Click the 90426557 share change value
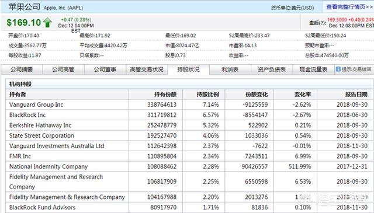This screenshot has height=213, width=374. point(255,166)
